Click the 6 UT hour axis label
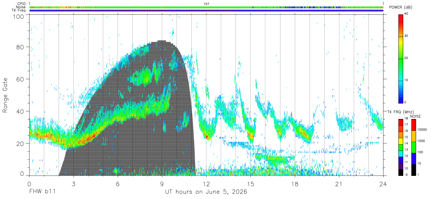The width and height of the screenshot is (431, 199). 118,184
